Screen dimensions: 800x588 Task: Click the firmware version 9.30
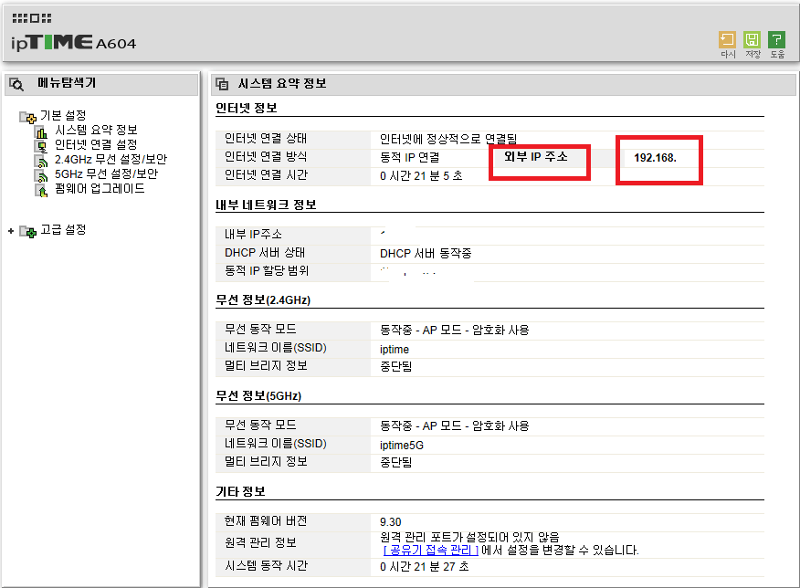click(x=390, y=522)
